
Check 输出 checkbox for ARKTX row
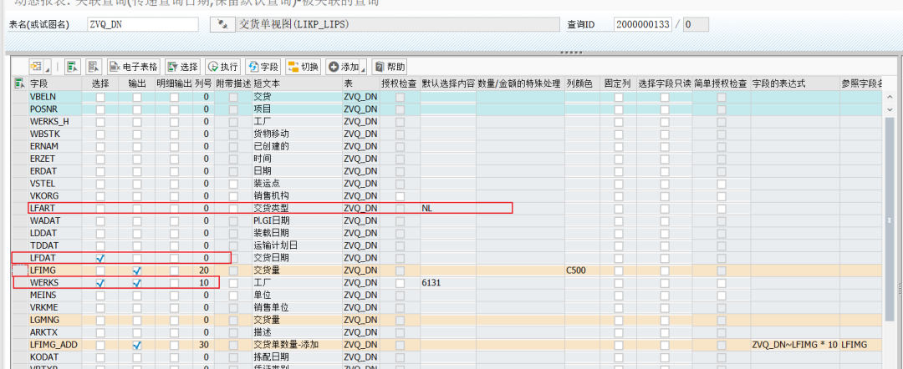(137, 332)
